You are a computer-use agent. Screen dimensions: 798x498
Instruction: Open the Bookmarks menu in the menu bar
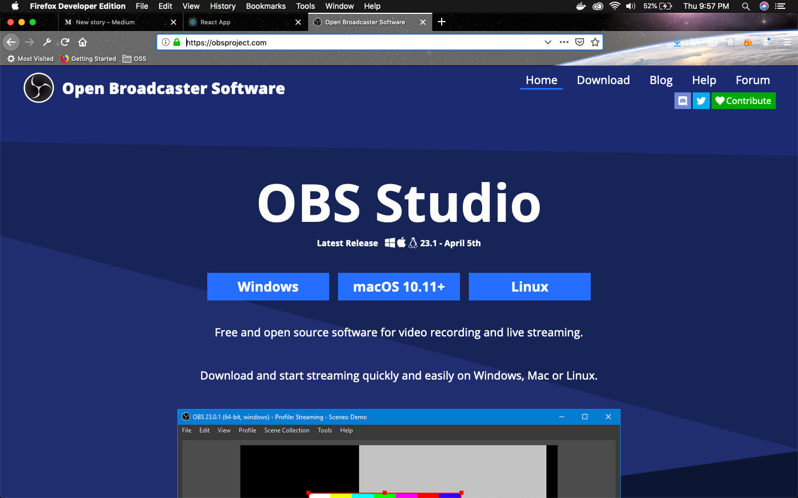coord(266,6)
